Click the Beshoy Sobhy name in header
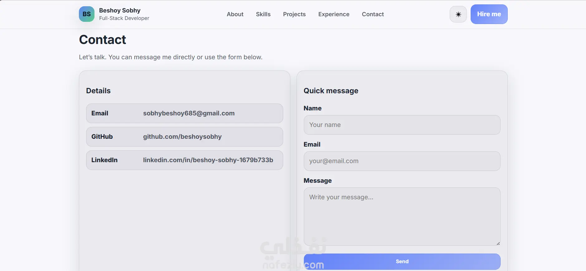 pos(120,10)
